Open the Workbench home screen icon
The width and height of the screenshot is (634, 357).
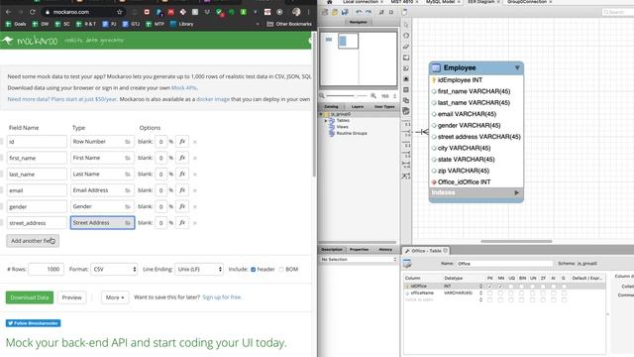coord(330,2)
